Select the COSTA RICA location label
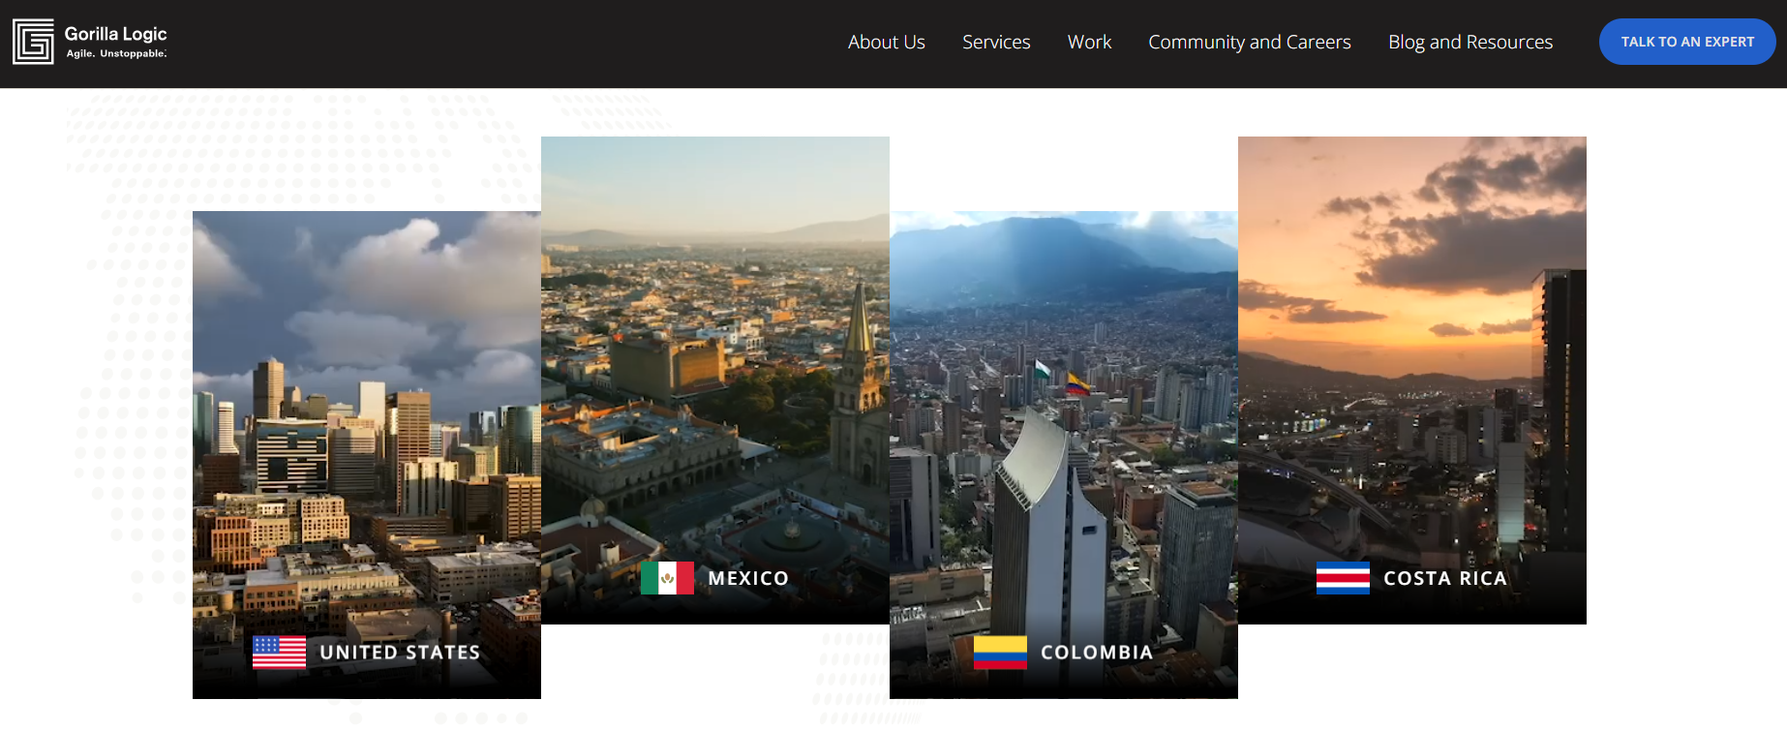 (x=1444, y=578)
